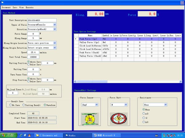
Task: Click the WinKva taskbar icon
Action: coord(72,135)
